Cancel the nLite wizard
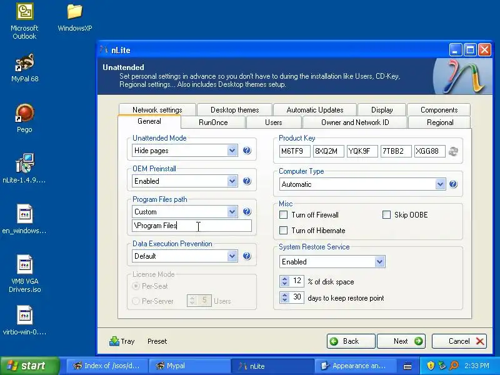500x375 pixels. pos(459,341)
